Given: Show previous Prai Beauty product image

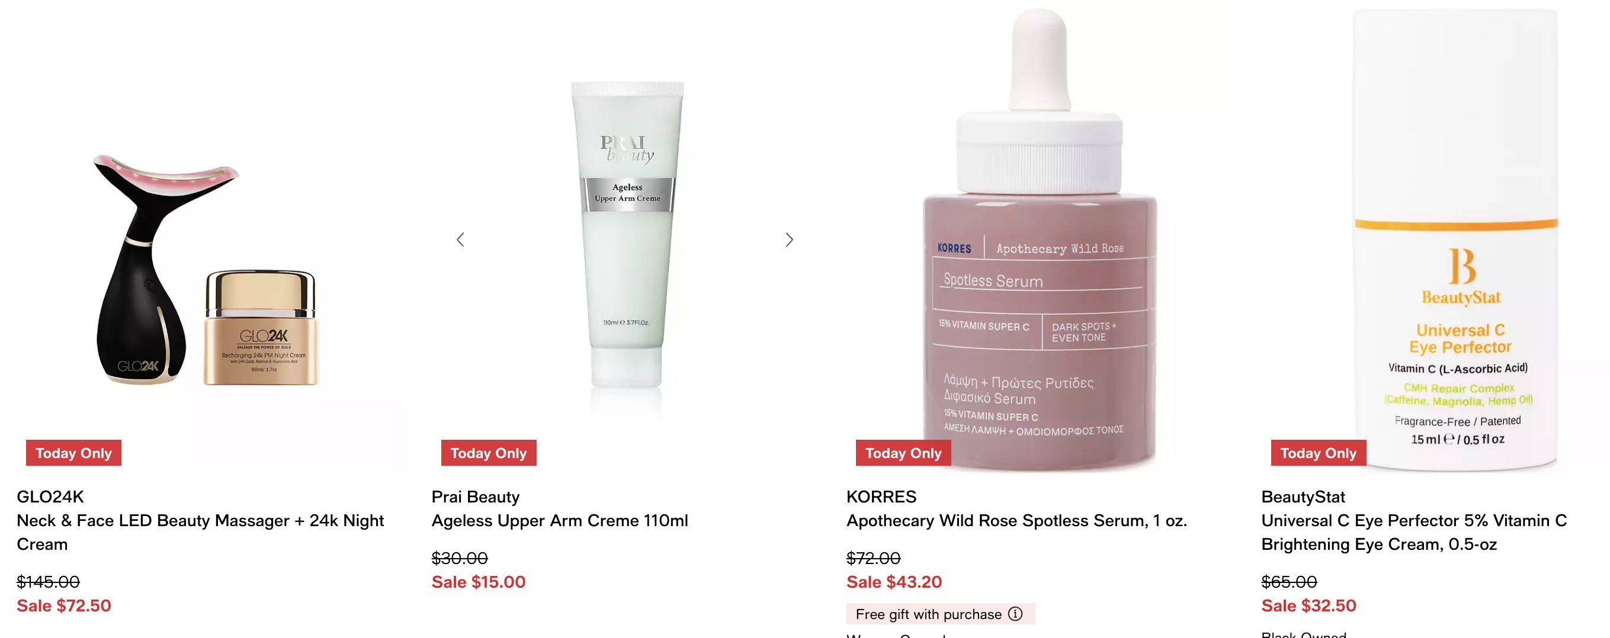Looking at the screenshot, I should tap(461, 240).
